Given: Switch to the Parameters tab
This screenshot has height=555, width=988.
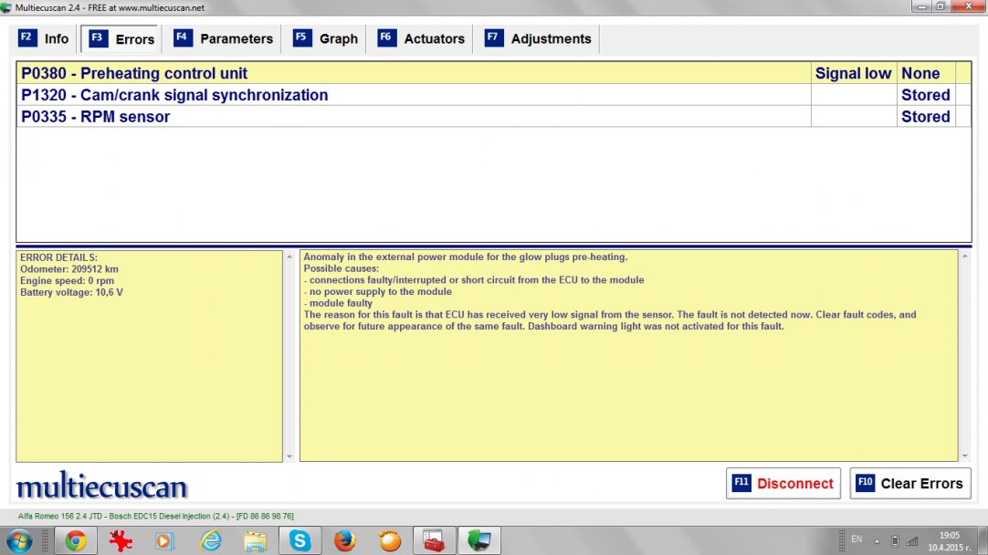Looking at the screenshot, I should (x=224, y=39).
